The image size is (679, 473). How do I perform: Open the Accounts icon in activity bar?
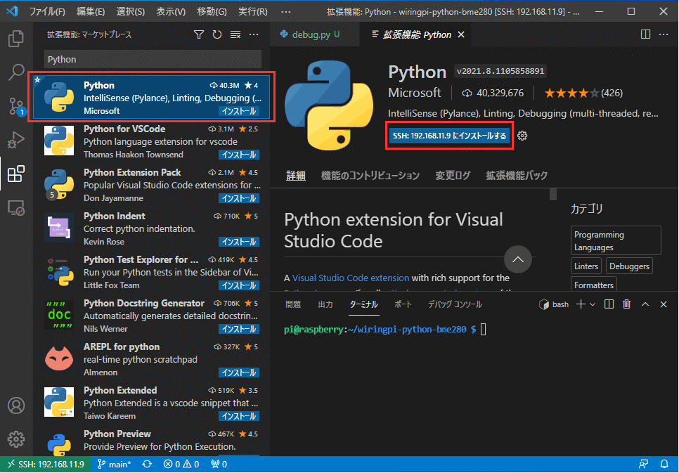[16, 406]
